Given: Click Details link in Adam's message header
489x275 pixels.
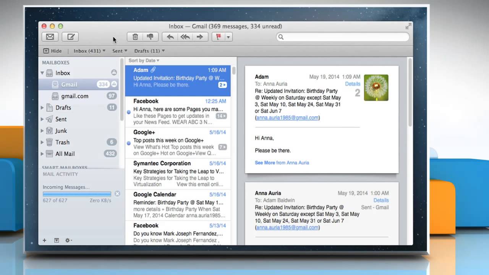Looking at the screenshot, I should 353,84.
